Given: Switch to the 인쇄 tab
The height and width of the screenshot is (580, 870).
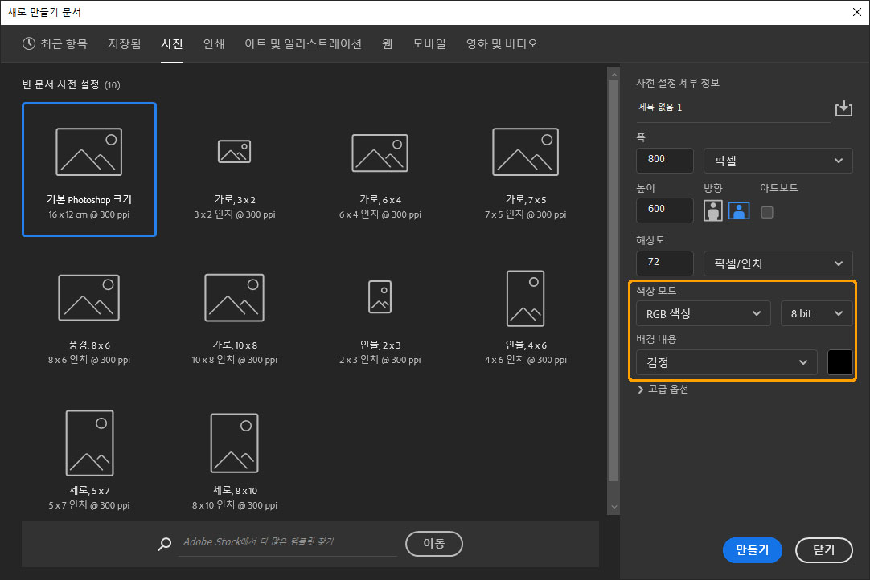Looking at the screenshot, I should click(x=213, y=44).
